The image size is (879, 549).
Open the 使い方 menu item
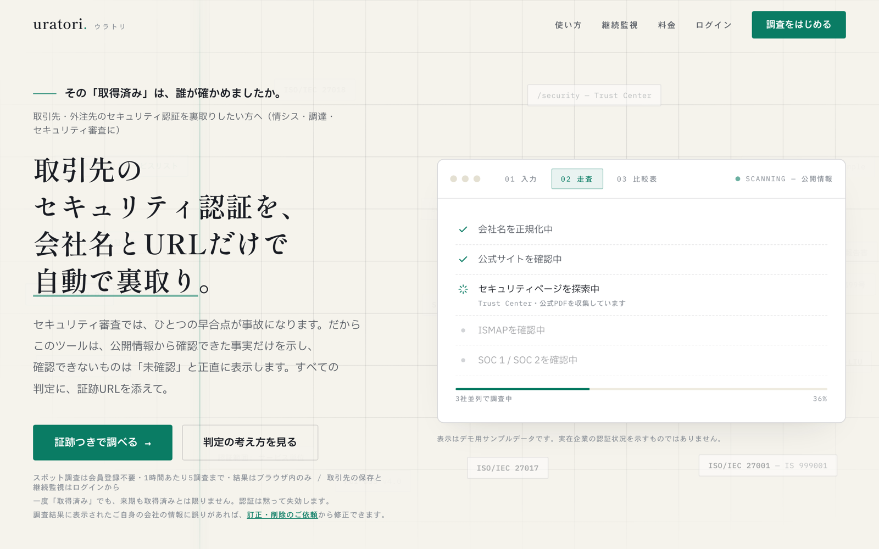pyautogui.click(x=568, y=25)
